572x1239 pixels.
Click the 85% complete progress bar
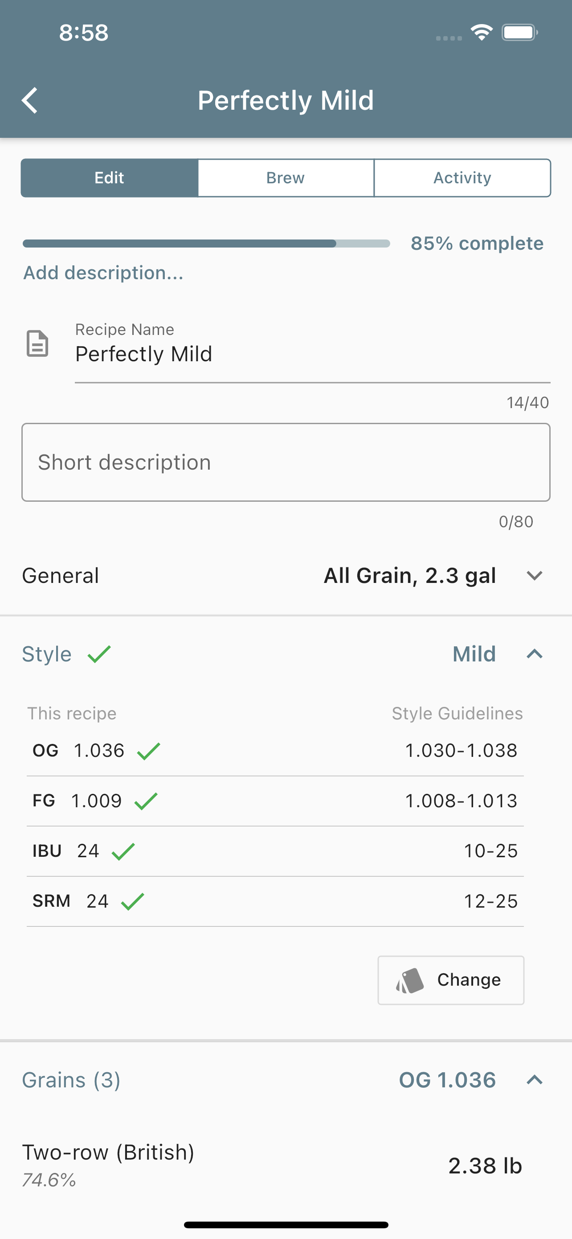[x=207, y=244]
